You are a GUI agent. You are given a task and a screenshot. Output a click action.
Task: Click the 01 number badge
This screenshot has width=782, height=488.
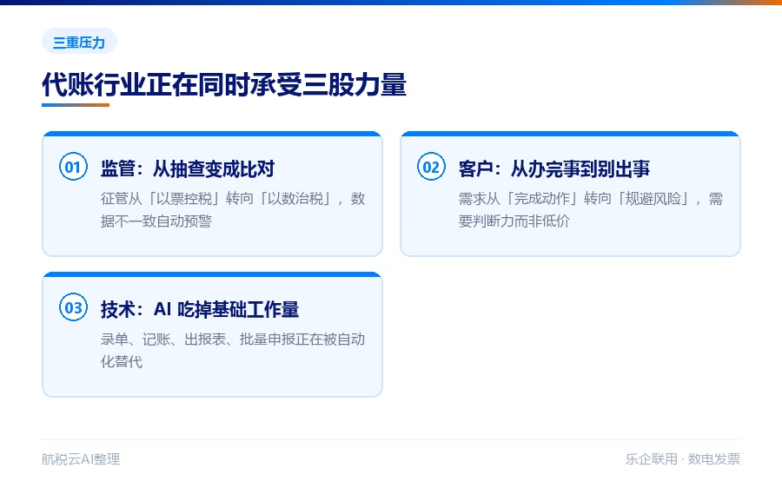[x=73, y=167]
